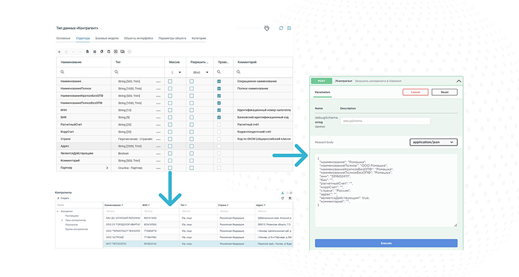Click the red Cancel button

click(415, 92)
